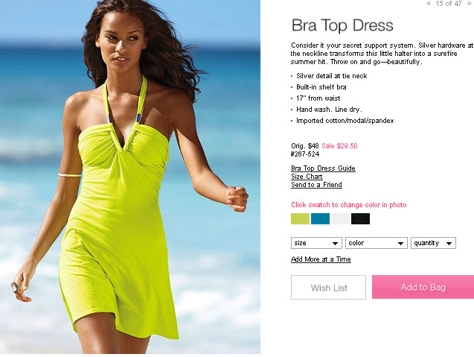The width and height of the screenshot is (474, 357).
Task: Open the size dropdown
Action: tap(316, 243)
